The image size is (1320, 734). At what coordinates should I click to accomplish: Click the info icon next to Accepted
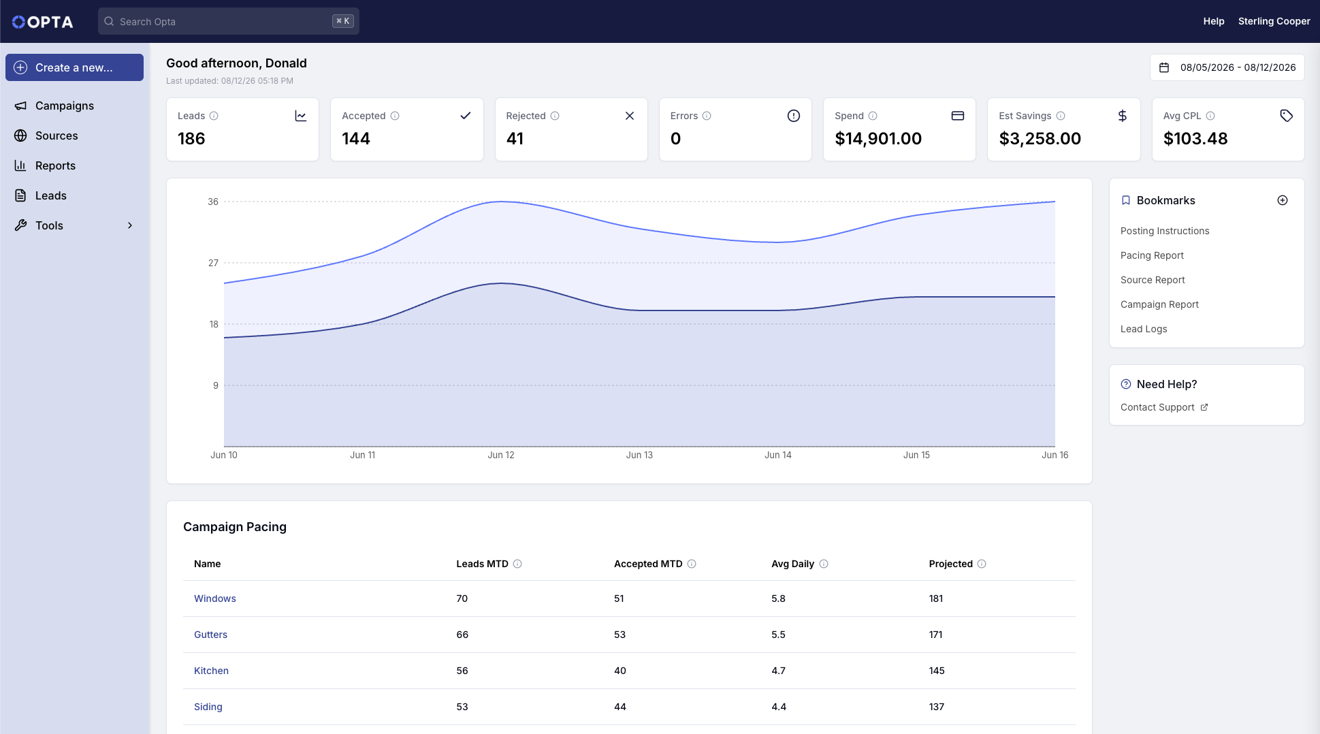click(x=395, y=116)
